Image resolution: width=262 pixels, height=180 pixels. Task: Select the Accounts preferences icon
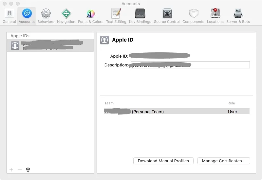pyautogui.click(x=27, y=16)
